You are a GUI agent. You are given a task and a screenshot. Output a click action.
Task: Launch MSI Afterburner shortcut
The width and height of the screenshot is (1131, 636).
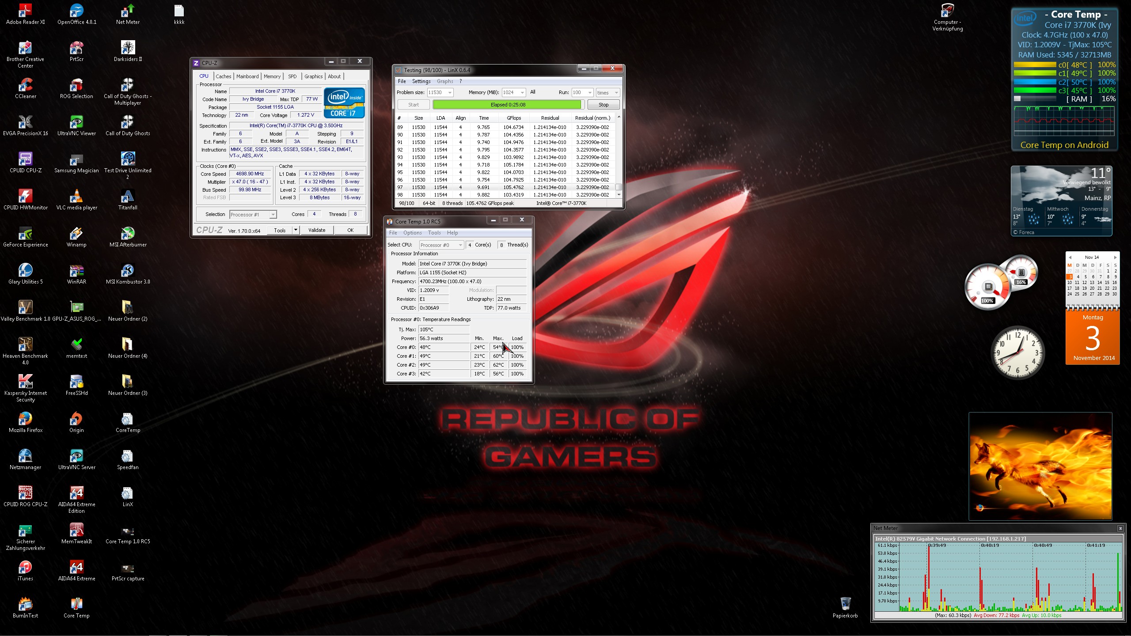pos(128,236)
